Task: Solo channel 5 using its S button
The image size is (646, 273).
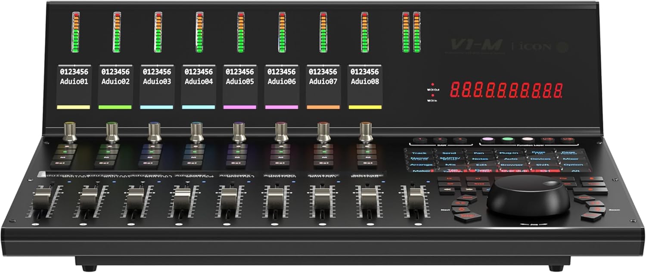Action: click(238, 152)
